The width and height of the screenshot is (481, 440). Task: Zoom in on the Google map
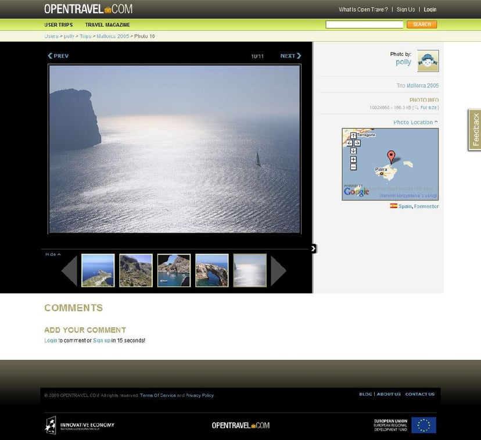(x=353, y=159)
